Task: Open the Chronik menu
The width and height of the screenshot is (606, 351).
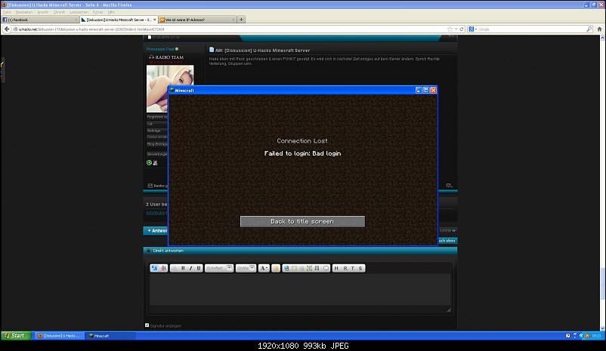Action: coord(59,12)
